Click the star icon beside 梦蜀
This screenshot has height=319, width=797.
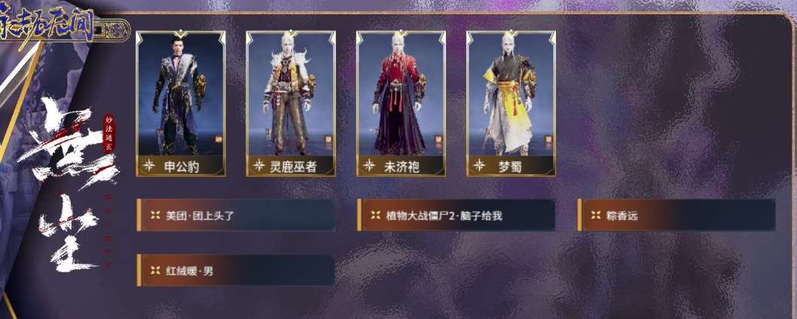click(479, 166)
